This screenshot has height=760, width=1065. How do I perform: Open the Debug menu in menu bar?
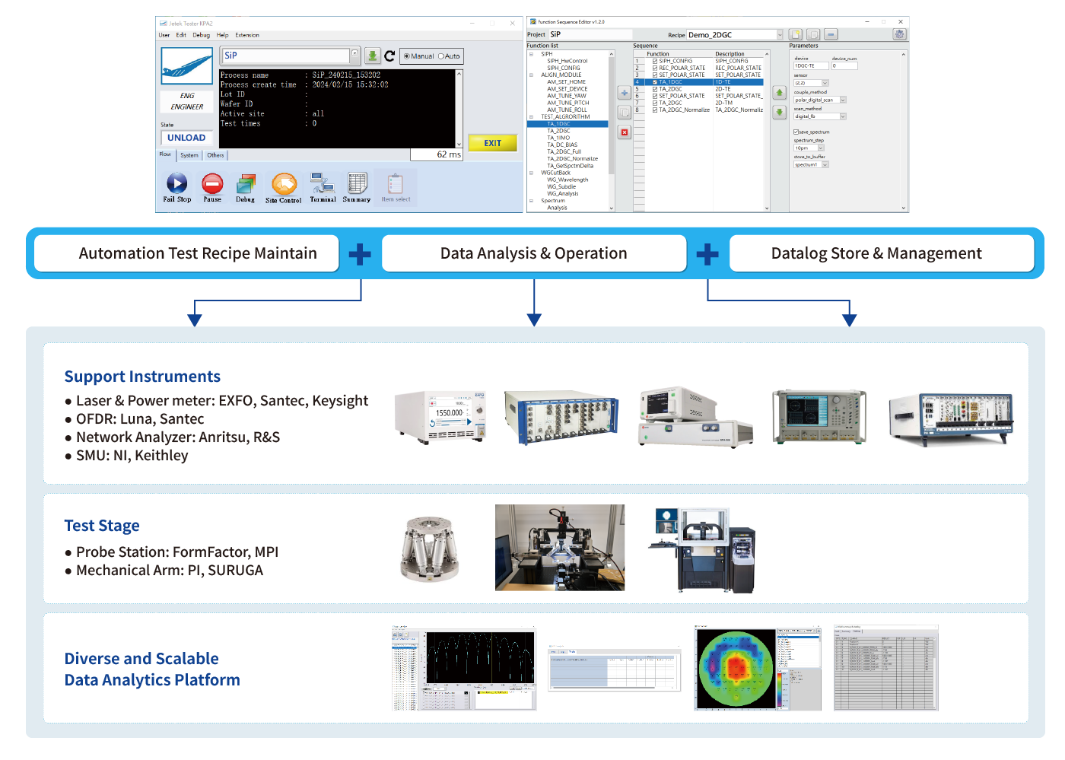coord(201,35)
